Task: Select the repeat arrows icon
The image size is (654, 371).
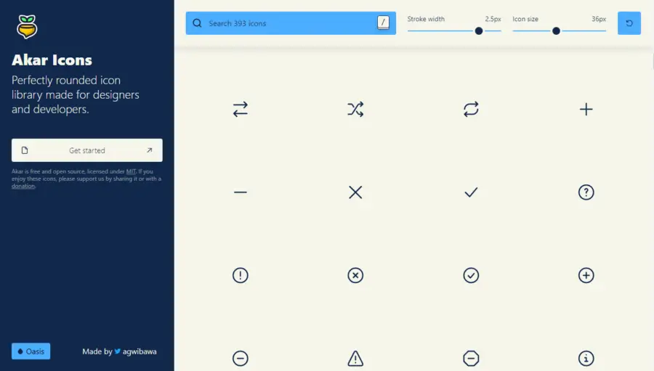Action: click(471, 109)
